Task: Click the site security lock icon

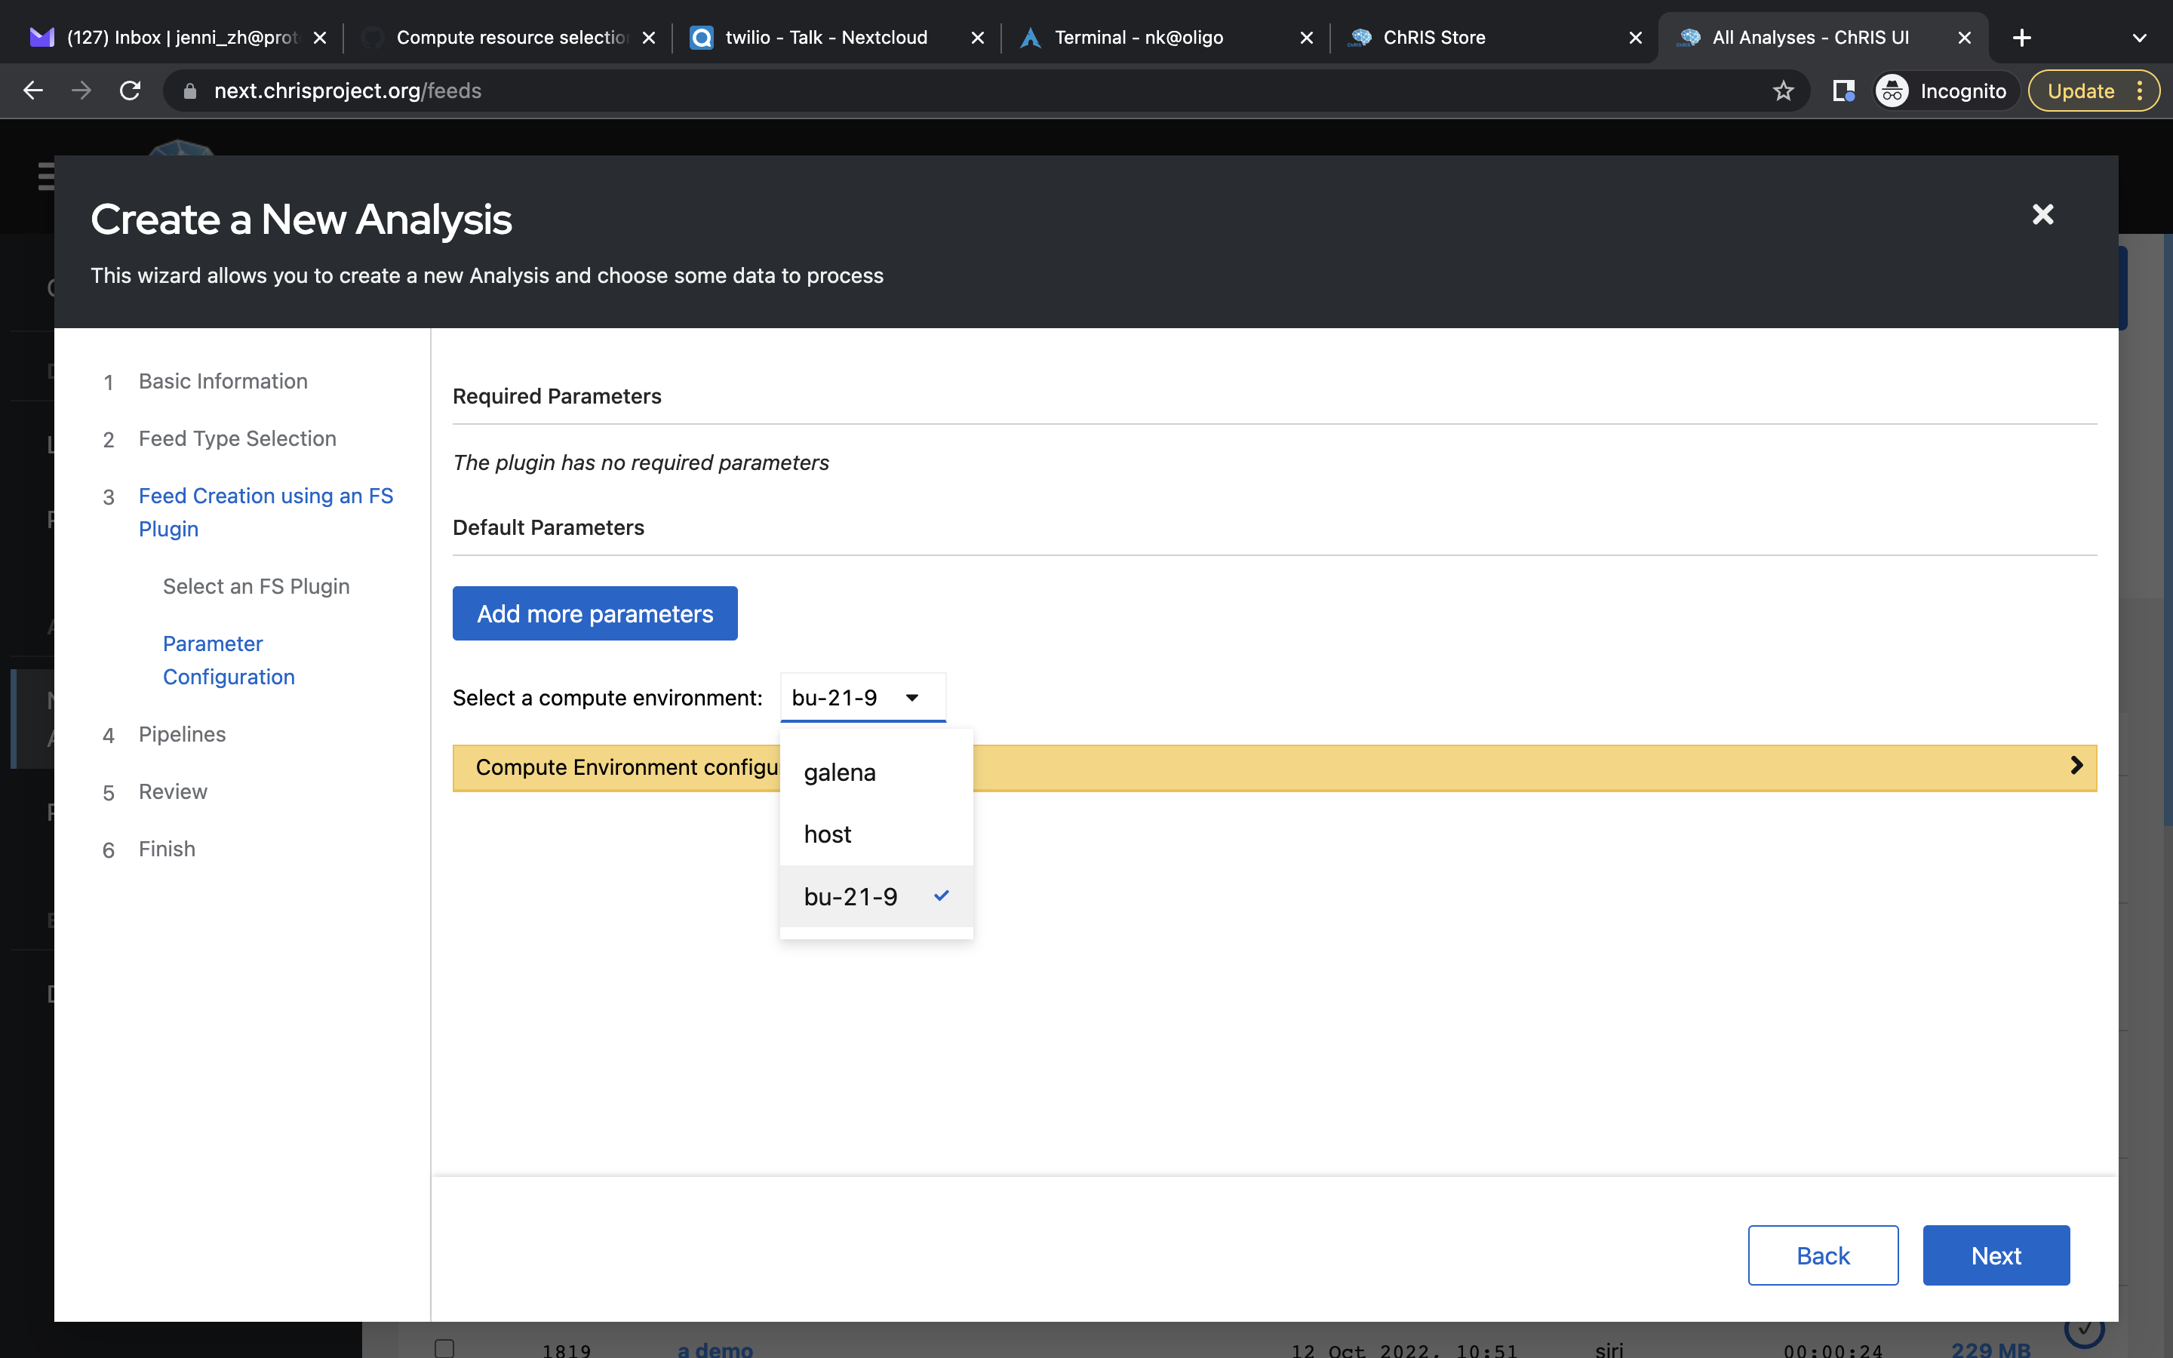Action: coord(189,90)
